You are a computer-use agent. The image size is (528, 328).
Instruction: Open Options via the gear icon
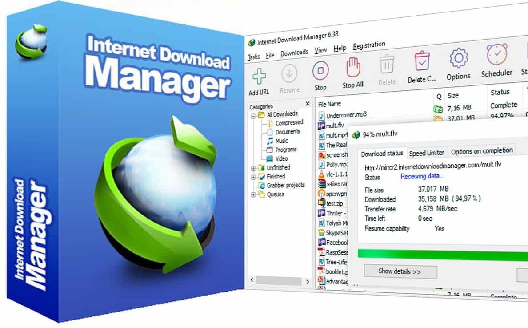[x=458, y=58]
